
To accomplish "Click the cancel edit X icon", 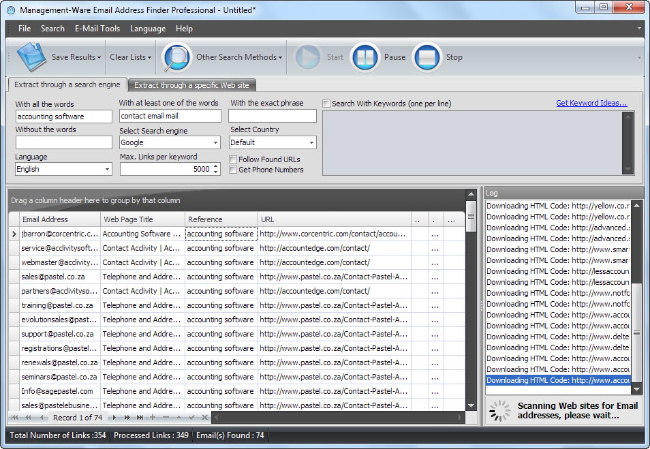I will pos(204,418).
